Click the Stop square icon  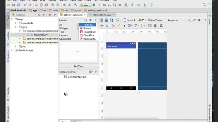120,5
